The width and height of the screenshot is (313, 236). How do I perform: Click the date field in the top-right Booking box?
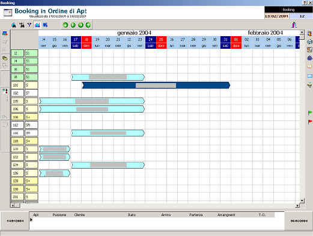tap(277, 16)
